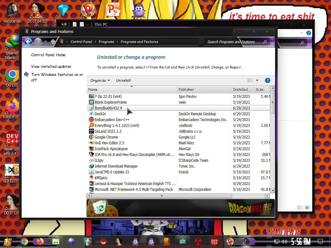Open the notification center icon

point(320,242)
